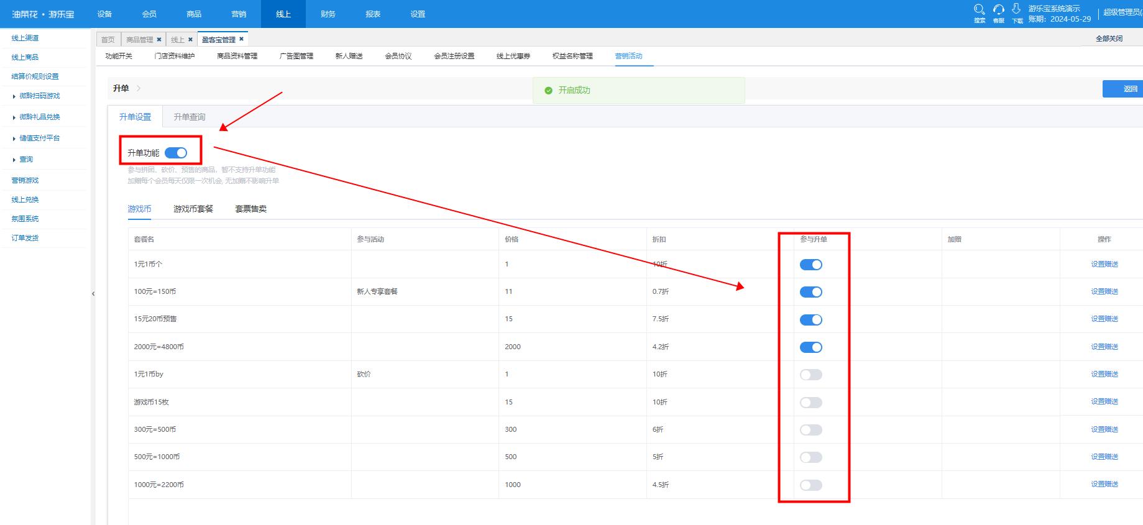Toggle 参与升单 for 15元20币预售
The image size is (1143, 525).
point(811,320)
